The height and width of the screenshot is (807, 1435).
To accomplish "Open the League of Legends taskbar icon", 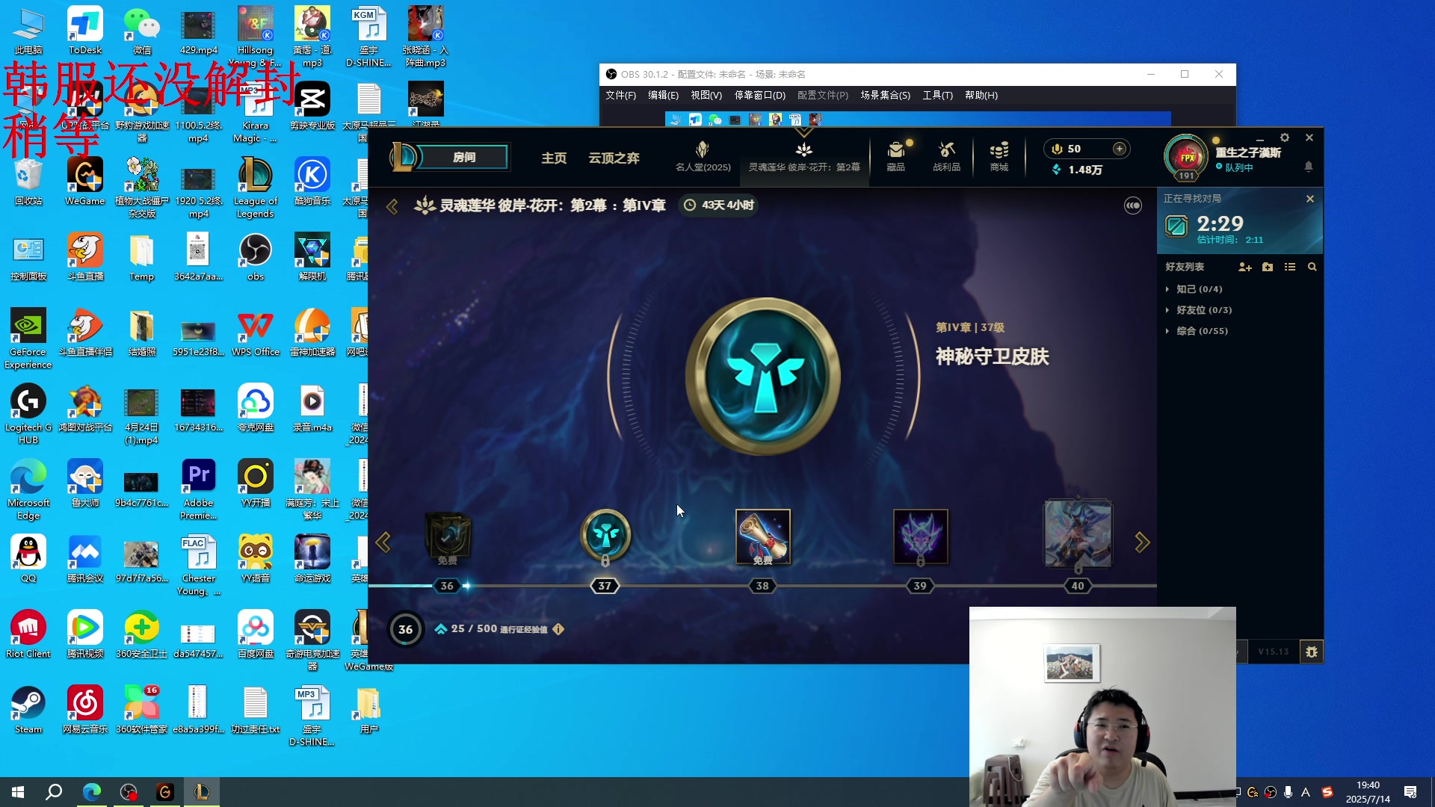I will 201,792.
